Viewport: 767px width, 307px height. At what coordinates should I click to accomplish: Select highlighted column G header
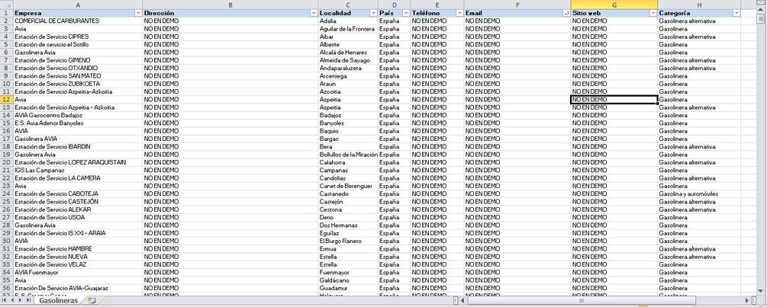pyautogui.click(x=614, y=5)
